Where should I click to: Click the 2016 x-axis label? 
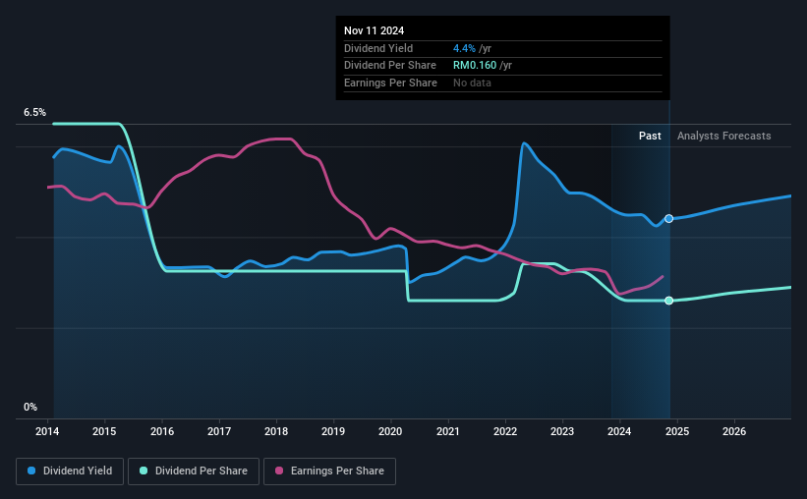(161, 431)
